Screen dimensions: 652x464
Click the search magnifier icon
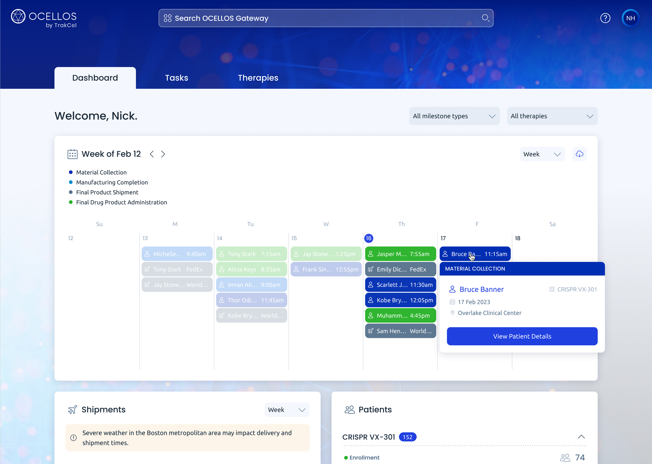point(485,18)
